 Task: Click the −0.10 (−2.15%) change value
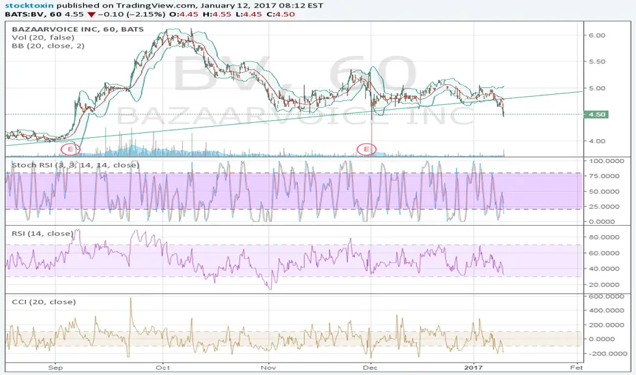(132, 14)
